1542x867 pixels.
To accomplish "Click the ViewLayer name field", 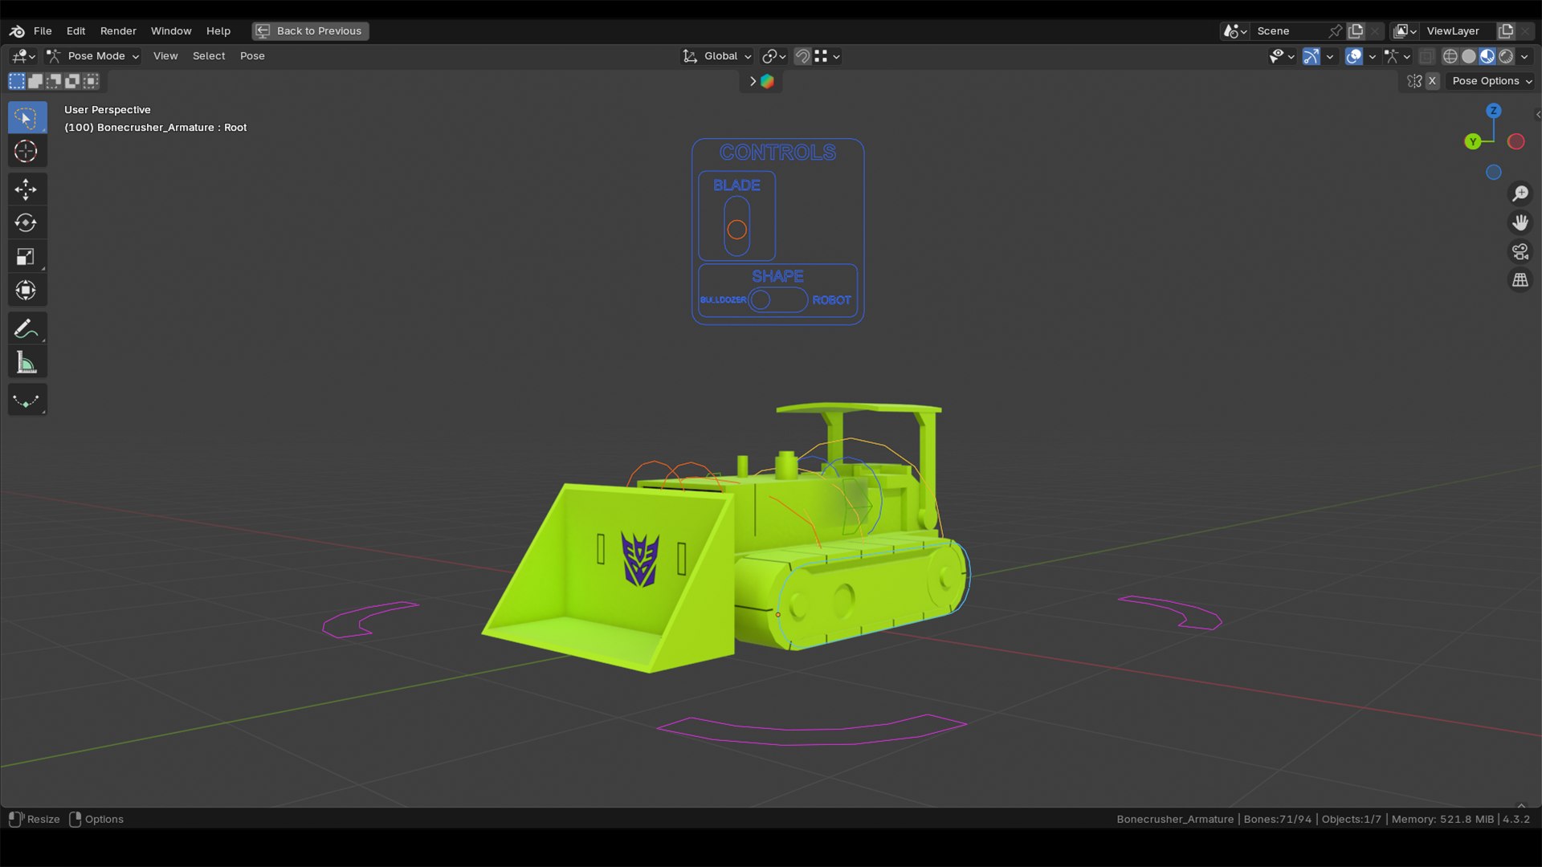I will coord(1459,31).
